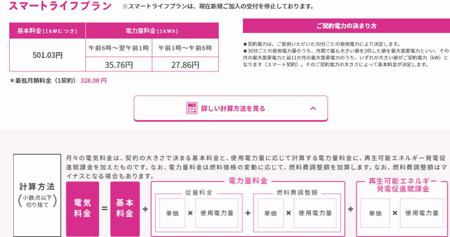Click the 使用電力量 box under 従量料金

(x=217, y=213)
